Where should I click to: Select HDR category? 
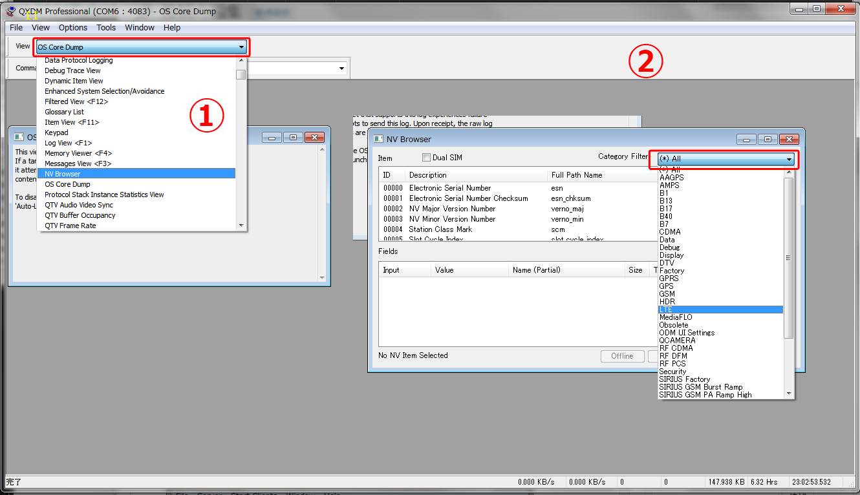tap(667, 302)
